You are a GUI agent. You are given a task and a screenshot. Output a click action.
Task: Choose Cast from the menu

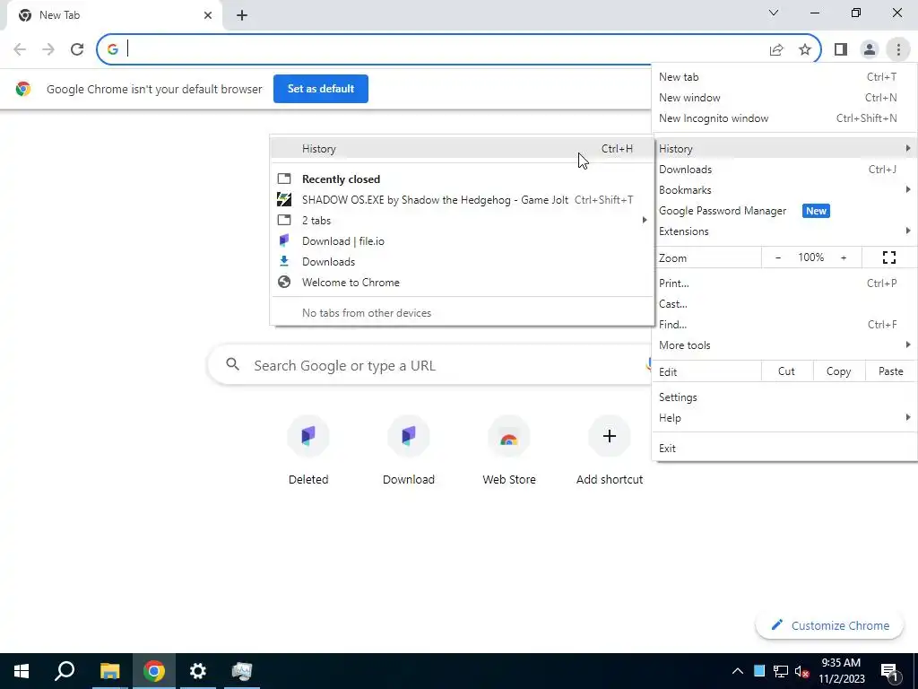pos(784,303)
